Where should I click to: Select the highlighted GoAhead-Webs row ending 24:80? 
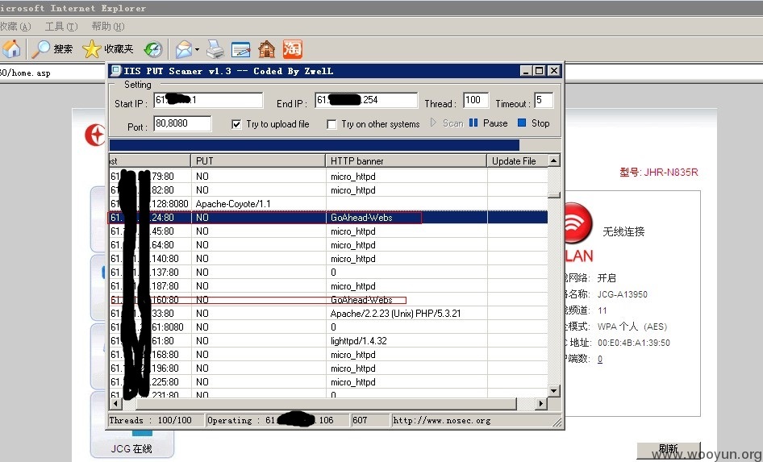click(328, 218)
